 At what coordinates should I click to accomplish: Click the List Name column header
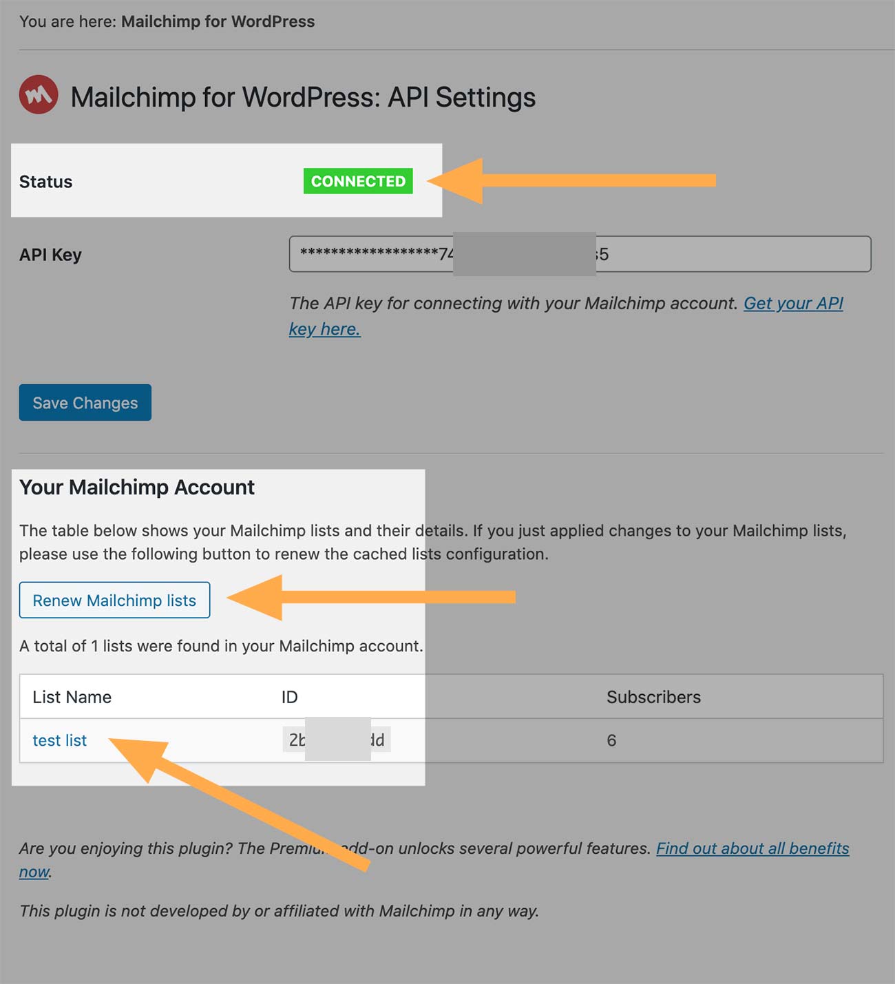72,697
